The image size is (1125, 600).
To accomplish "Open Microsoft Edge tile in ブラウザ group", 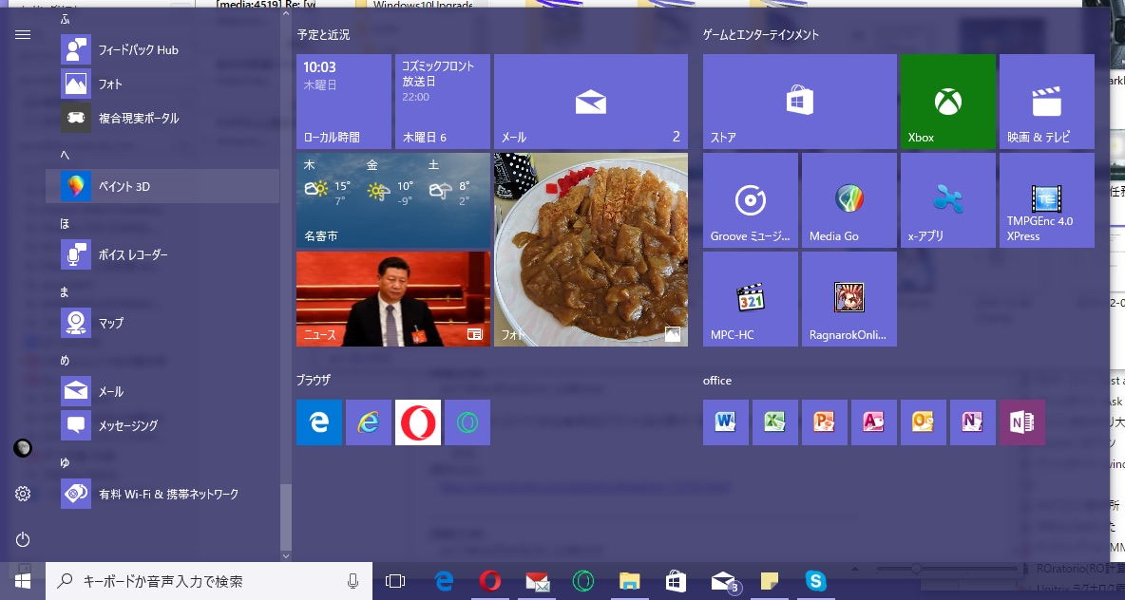I will [319, 422].
